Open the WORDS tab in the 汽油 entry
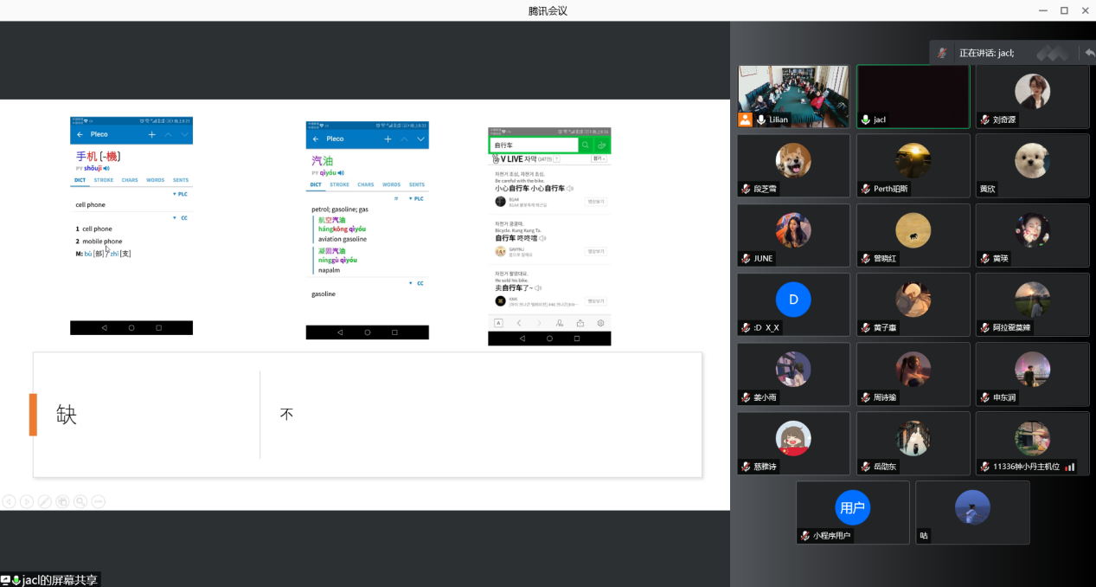 pos(392,184)
